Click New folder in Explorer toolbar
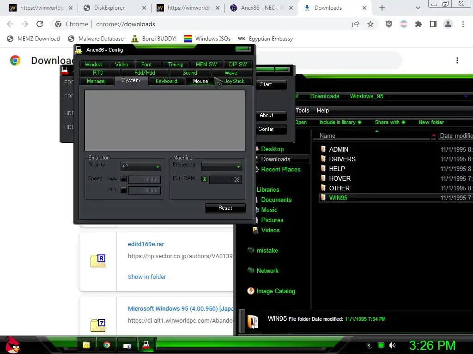This screenshot has height=354, width=473. [x=431, y=122]
